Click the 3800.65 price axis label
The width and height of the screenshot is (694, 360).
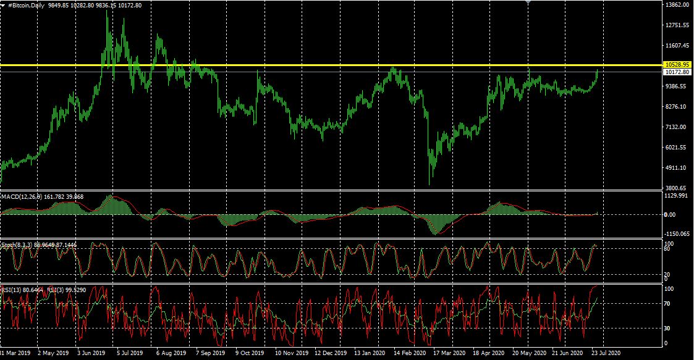(676, 188)
